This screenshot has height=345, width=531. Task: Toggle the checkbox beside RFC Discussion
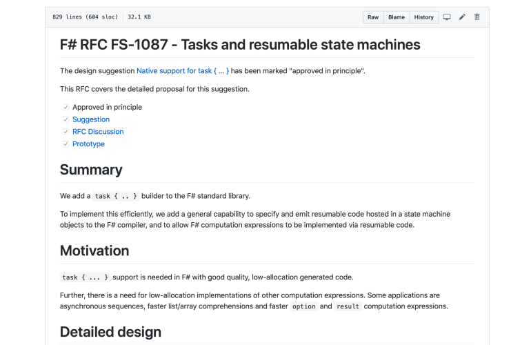tap(66, 132)
